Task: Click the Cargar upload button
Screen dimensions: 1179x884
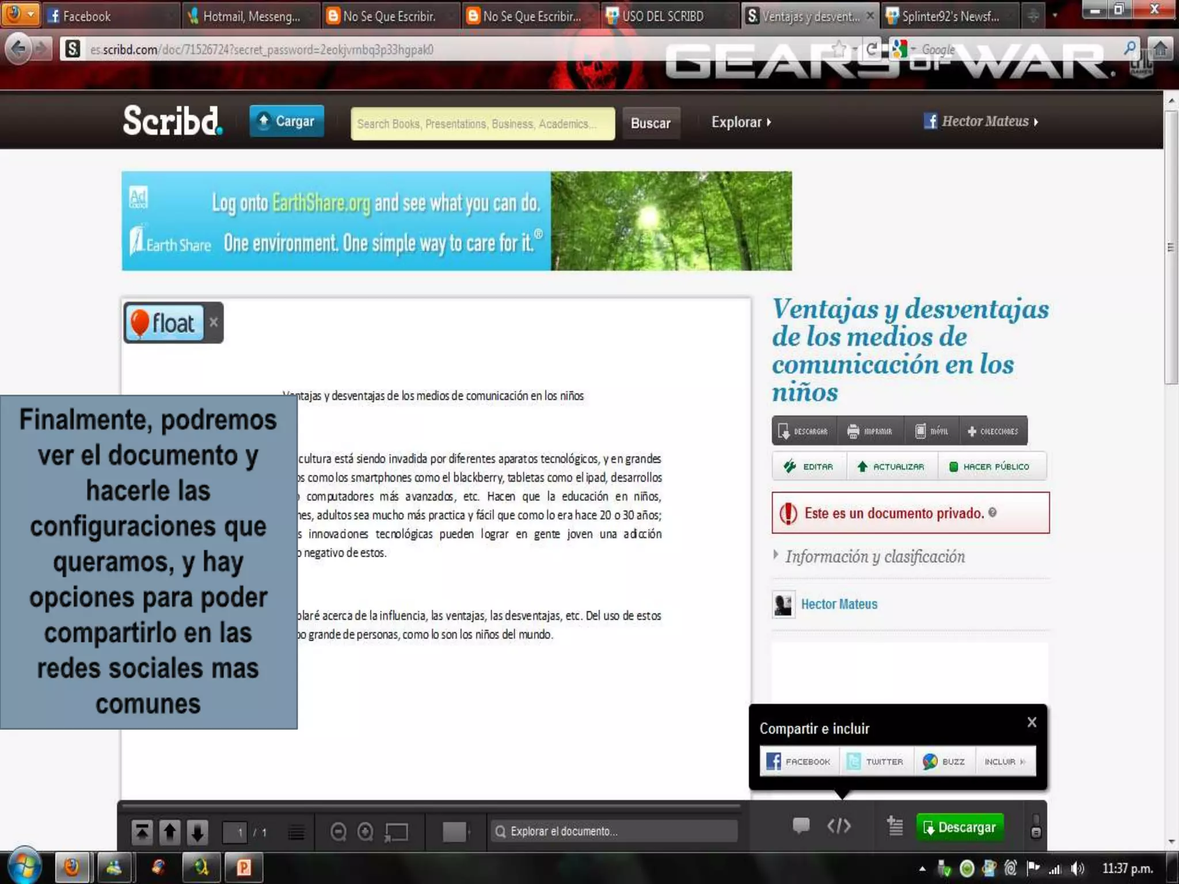Action: coord(287,121)
